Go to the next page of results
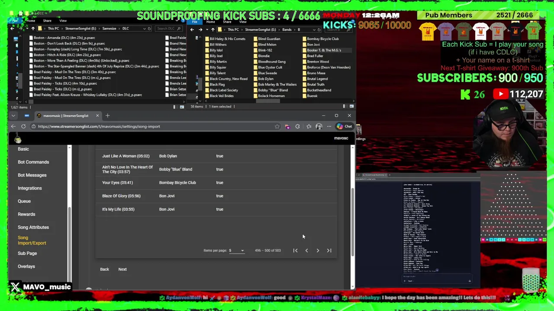The height and width of the screenshot is (311, 554). [318, 251]
